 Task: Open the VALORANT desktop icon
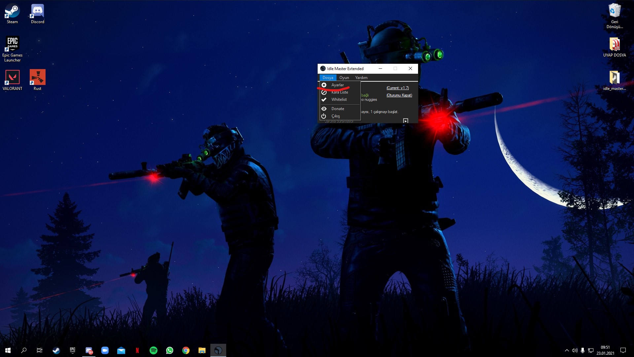coord(13,80)
